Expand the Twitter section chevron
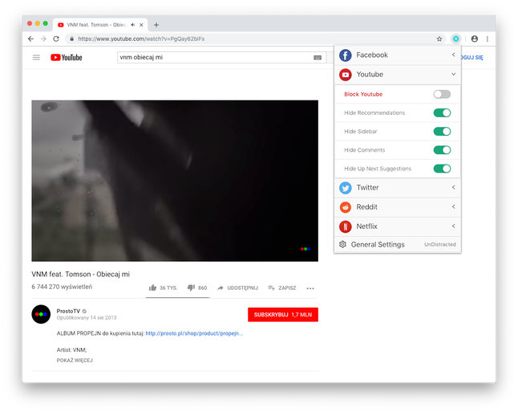Viewport: 518px width, 412px height. coord(454,187)
